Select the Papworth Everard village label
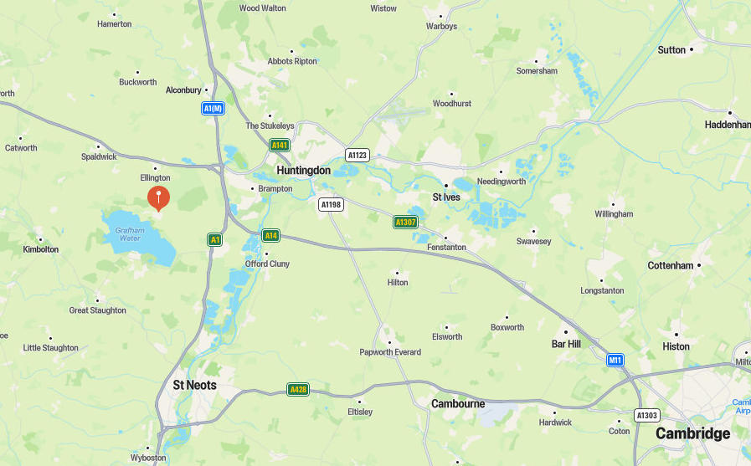 point(390,352)
